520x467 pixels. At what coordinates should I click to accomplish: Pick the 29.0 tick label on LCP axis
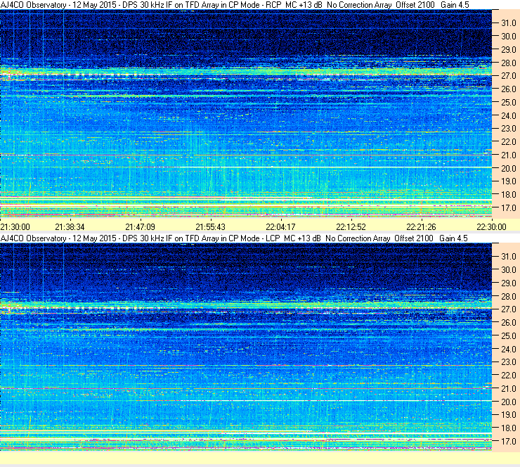pos(508,283)
